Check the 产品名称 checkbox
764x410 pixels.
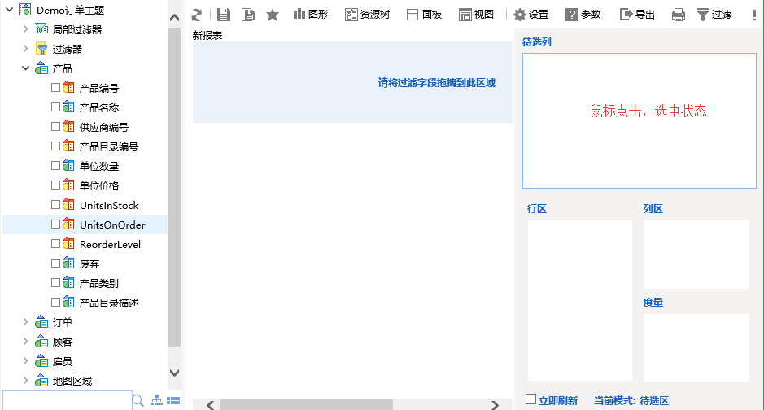point(55,107)
